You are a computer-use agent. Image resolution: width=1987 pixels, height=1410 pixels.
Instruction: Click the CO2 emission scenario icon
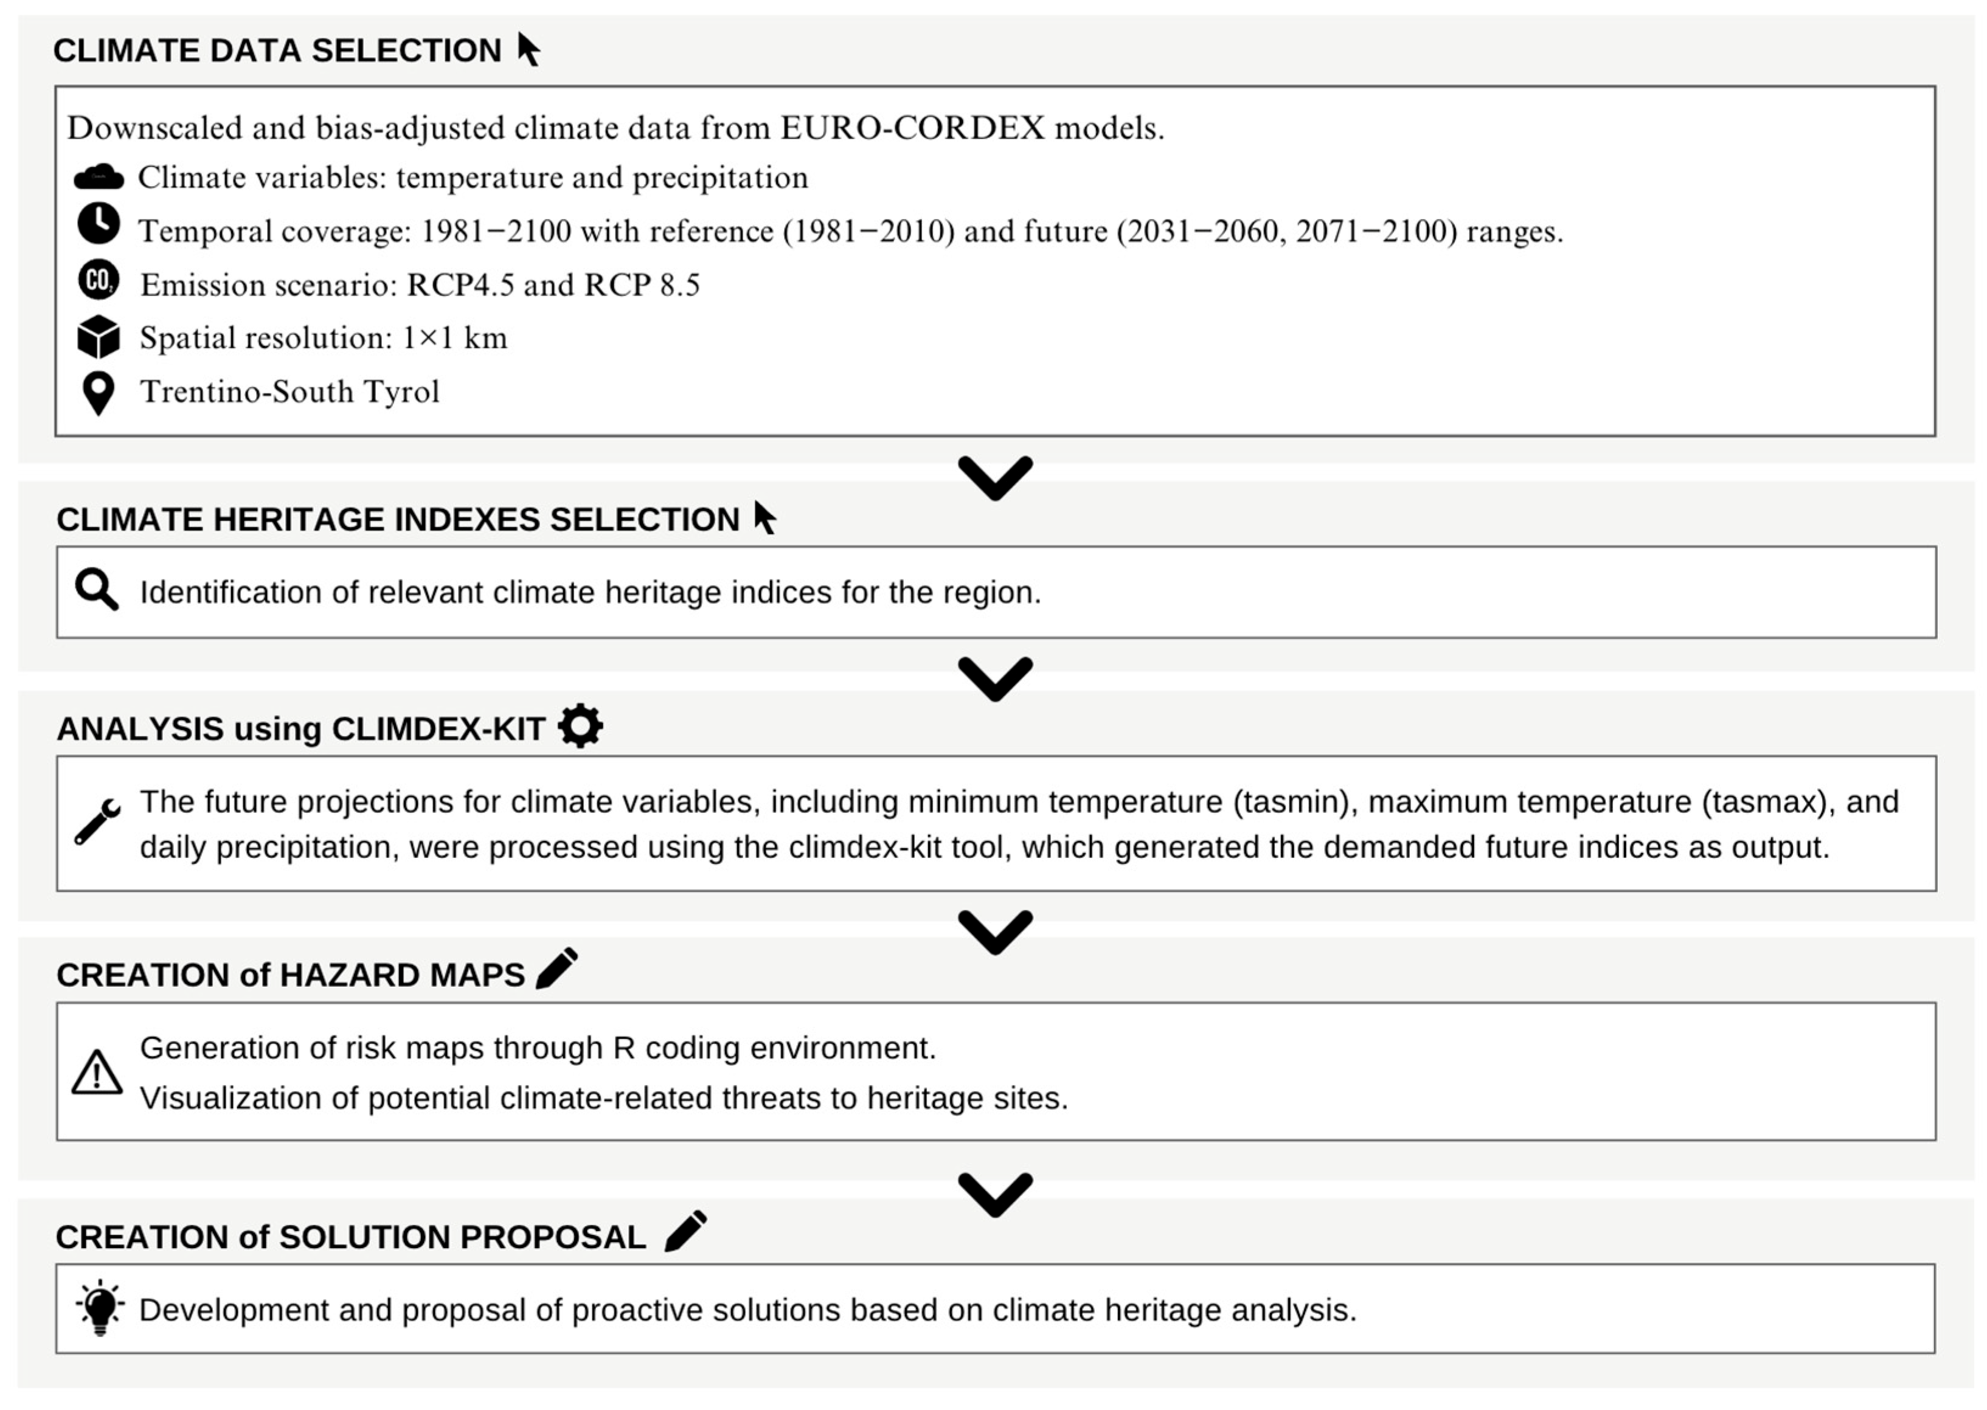click(x=98, y=280)
